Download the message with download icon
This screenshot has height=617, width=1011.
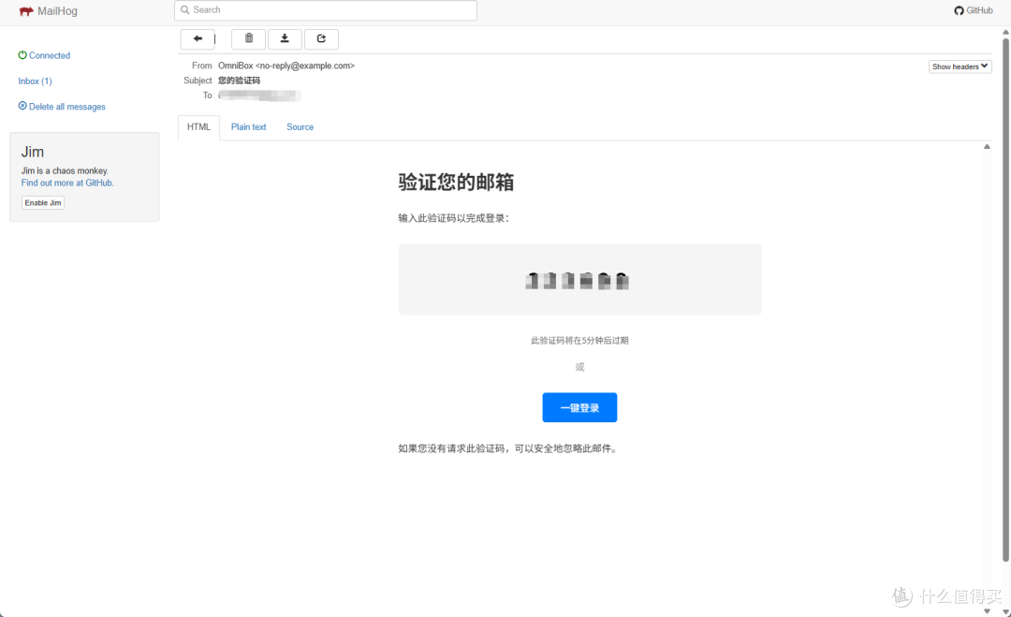[x=285, y=38]
